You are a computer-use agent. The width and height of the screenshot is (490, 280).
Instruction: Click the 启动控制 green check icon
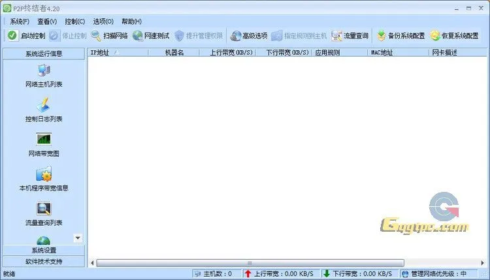pyautogui.click(x=12, y=36)
